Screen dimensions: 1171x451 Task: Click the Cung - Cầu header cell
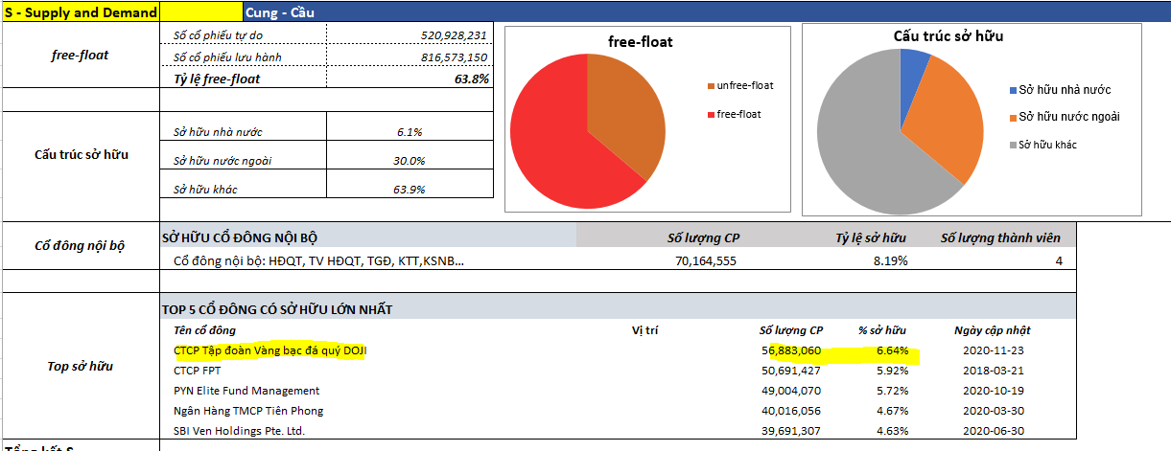[x=279, y=12]
